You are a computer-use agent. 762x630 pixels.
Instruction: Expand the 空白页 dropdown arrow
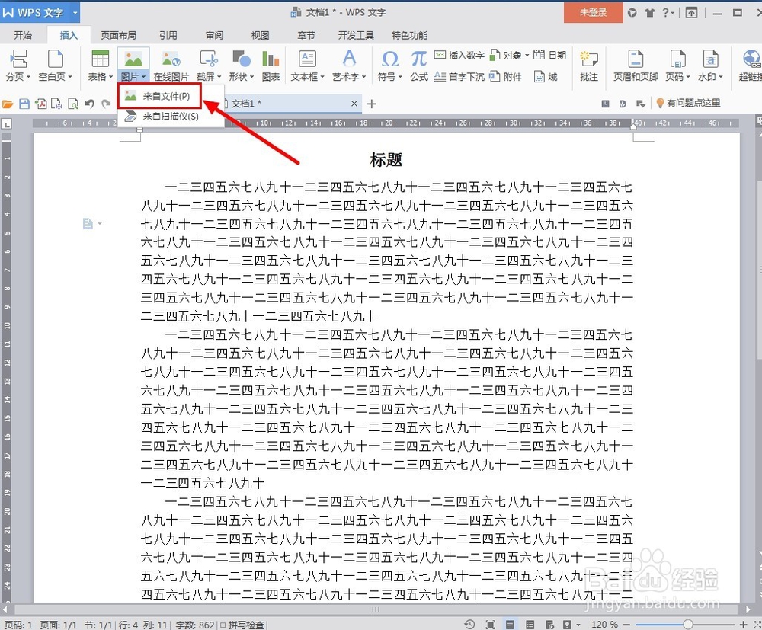pyautogui.click(x=70, y=77)
